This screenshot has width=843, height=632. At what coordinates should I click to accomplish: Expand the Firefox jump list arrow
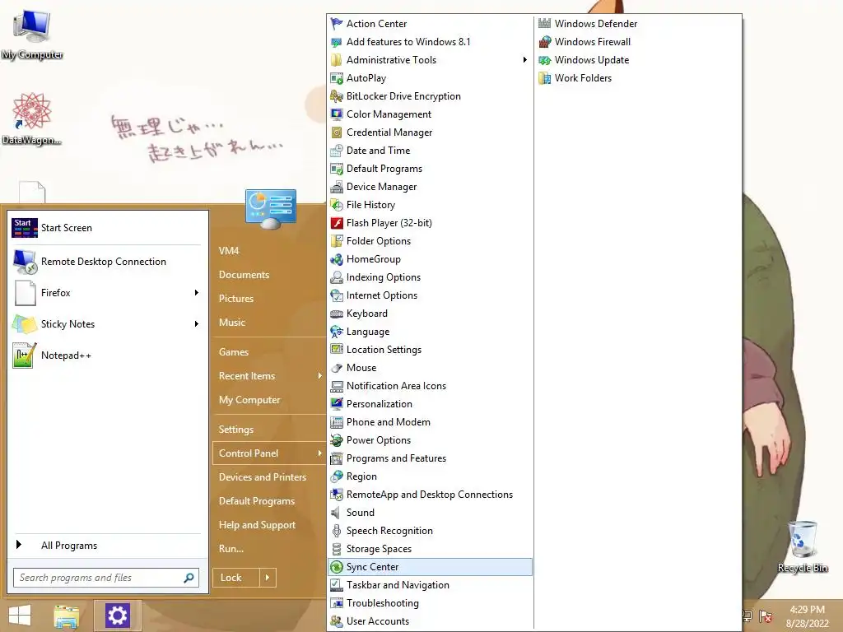point(196,293)
